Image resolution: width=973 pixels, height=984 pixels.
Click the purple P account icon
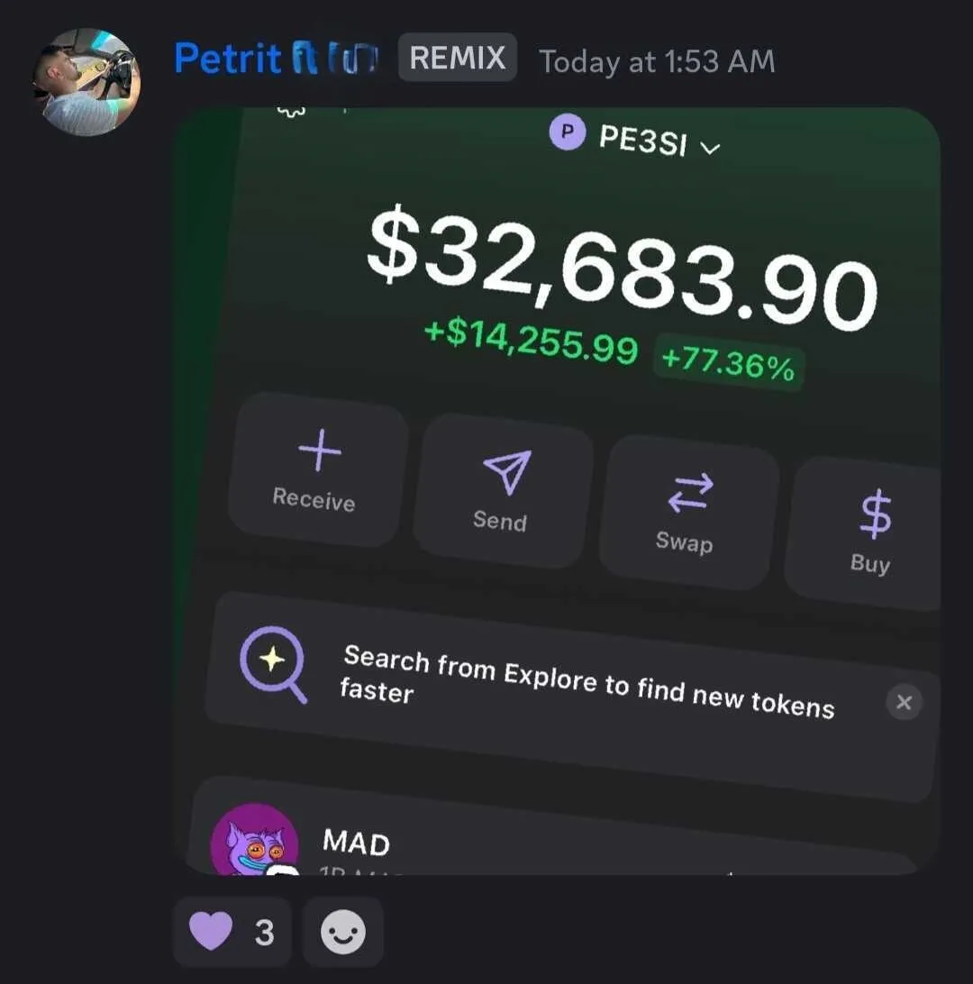[x=567, y=132]
